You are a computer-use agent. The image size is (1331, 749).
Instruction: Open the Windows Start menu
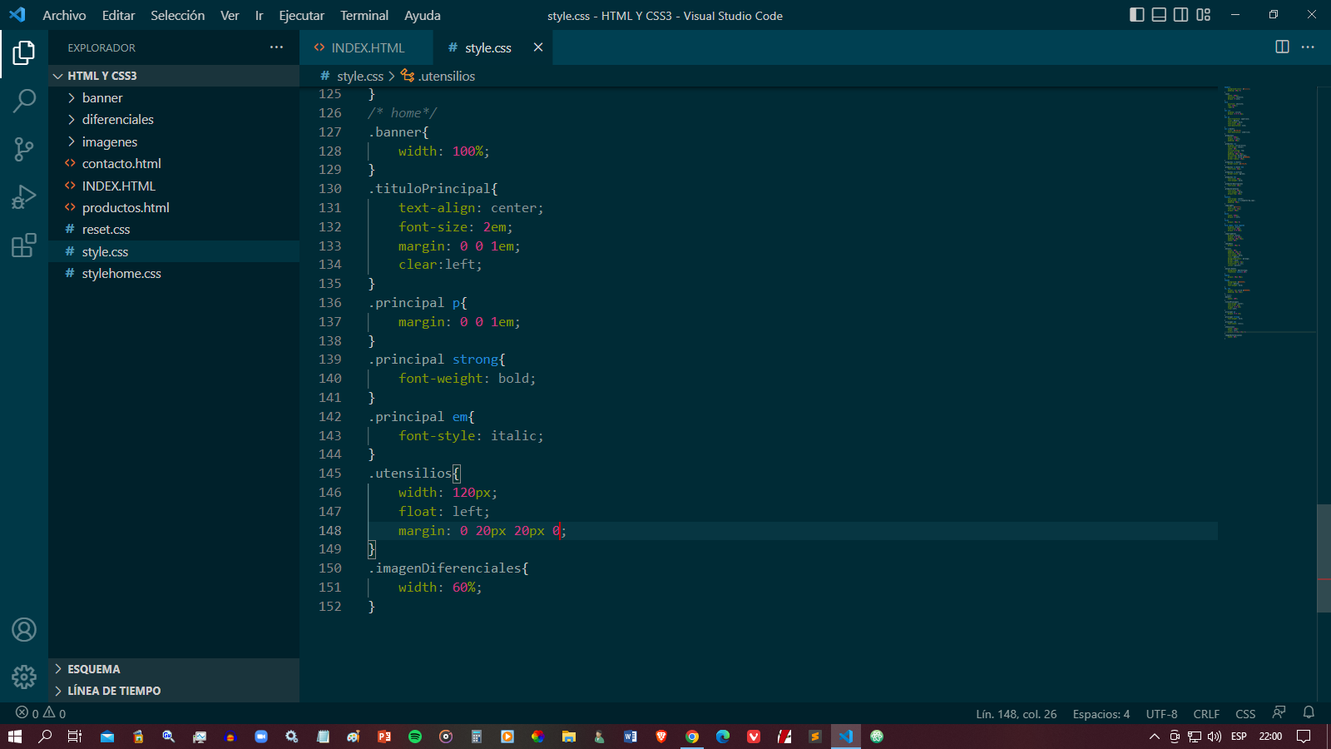15,737
